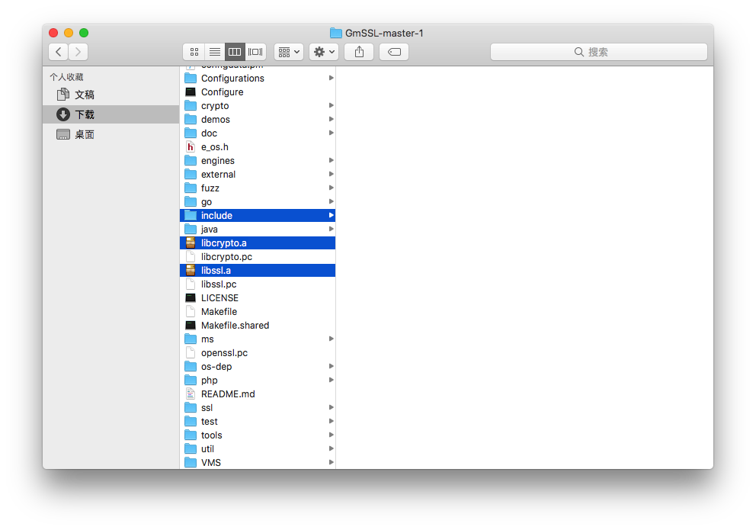Click the php folder icon
Screen dimensions: 756x530
(x=191, y=380)
